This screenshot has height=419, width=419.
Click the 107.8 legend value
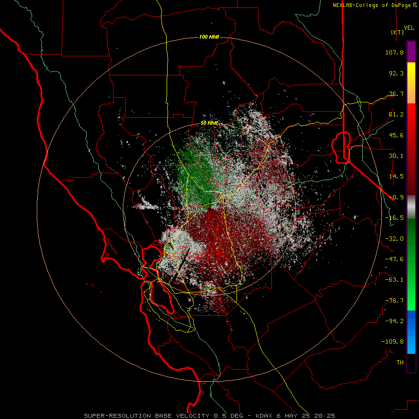(394, 52)
